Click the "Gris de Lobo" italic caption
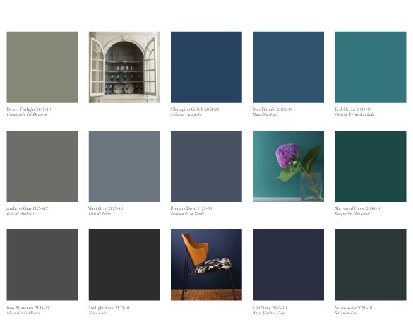 pos(100,213)
